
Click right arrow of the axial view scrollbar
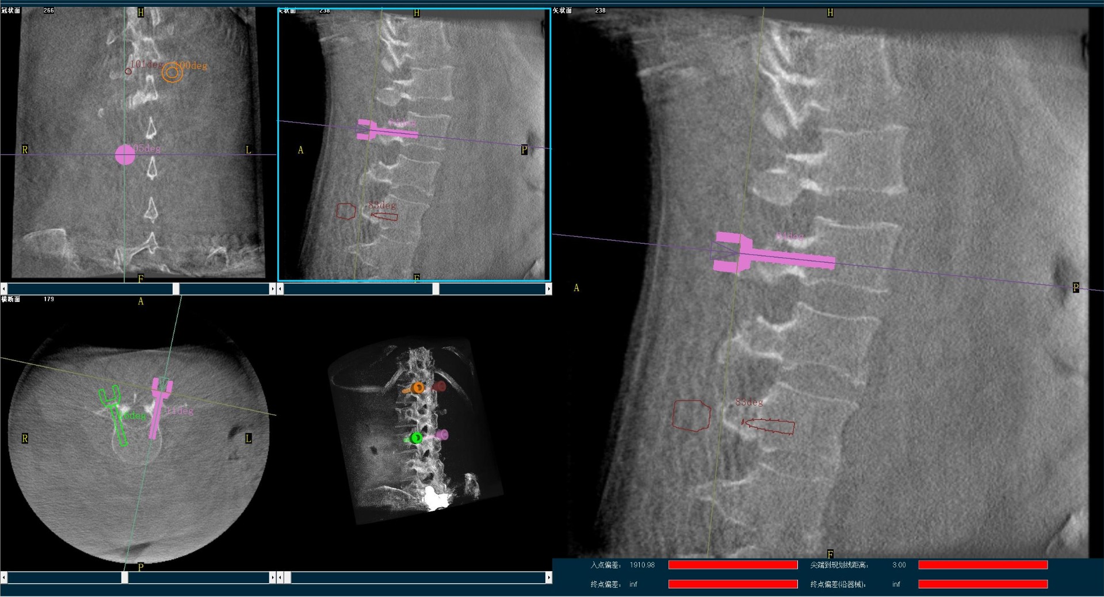pos(272,577)
